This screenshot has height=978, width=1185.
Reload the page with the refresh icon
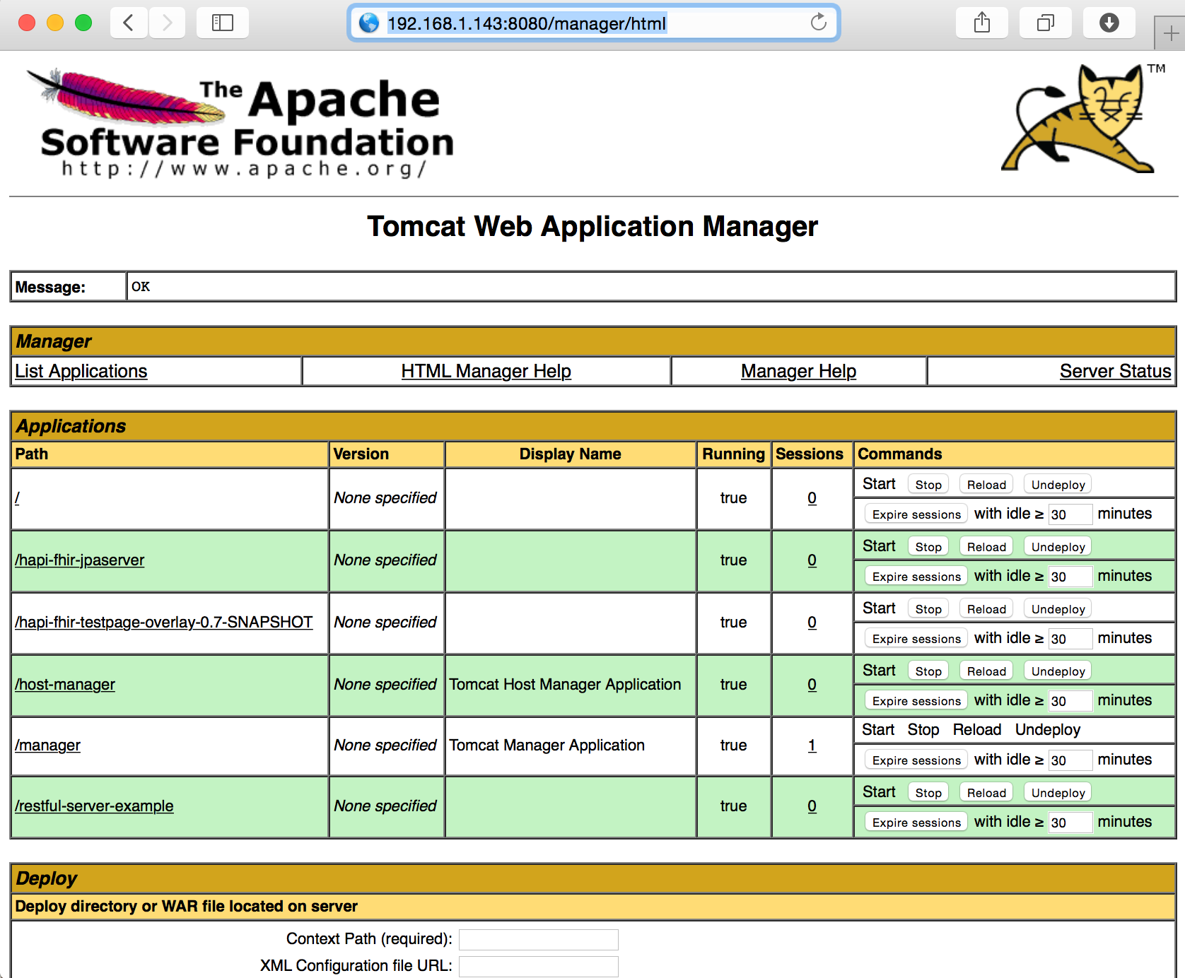pos(818,23)
